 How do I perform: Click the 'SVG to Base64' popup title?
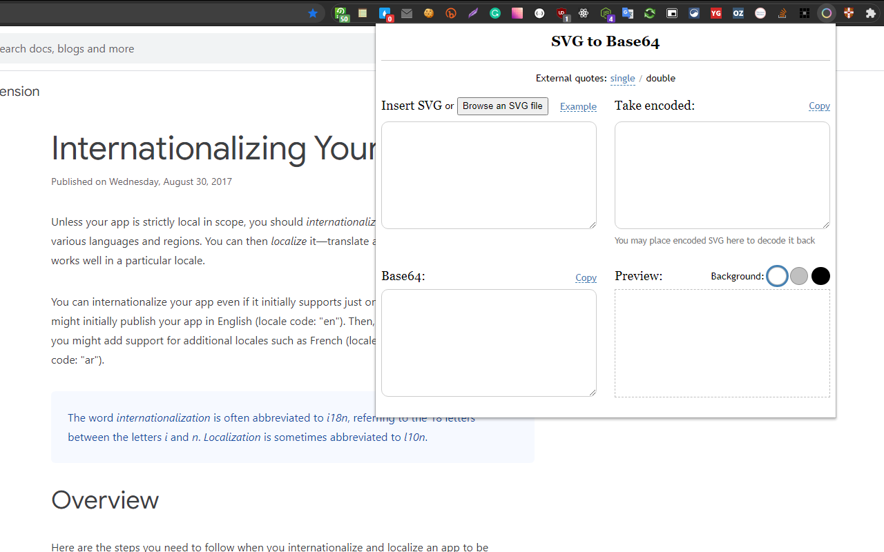tap(605, 41)
